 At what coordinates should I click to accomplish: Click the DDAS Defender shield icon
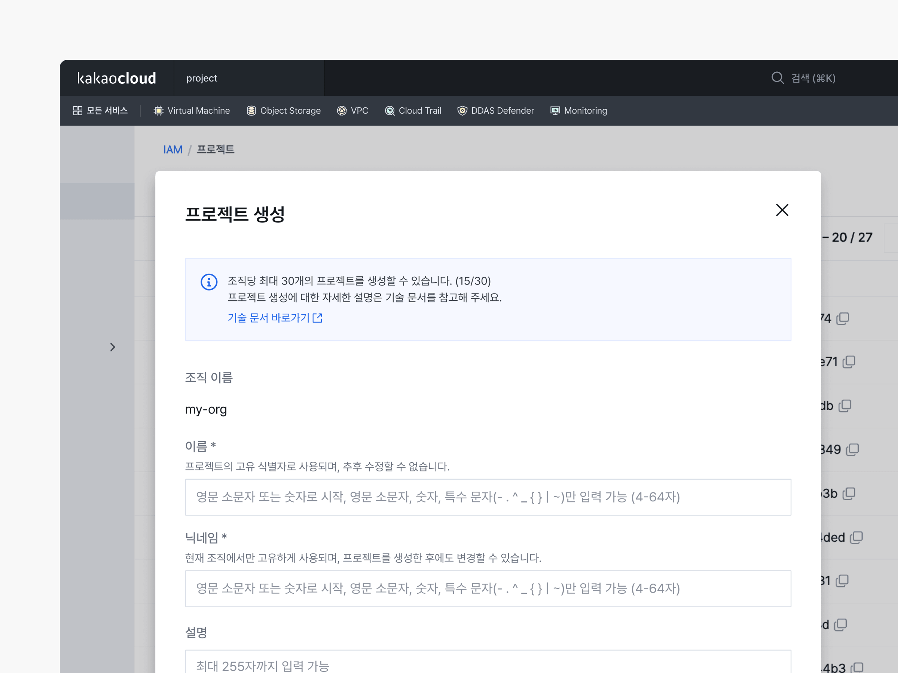pos(462,110)
